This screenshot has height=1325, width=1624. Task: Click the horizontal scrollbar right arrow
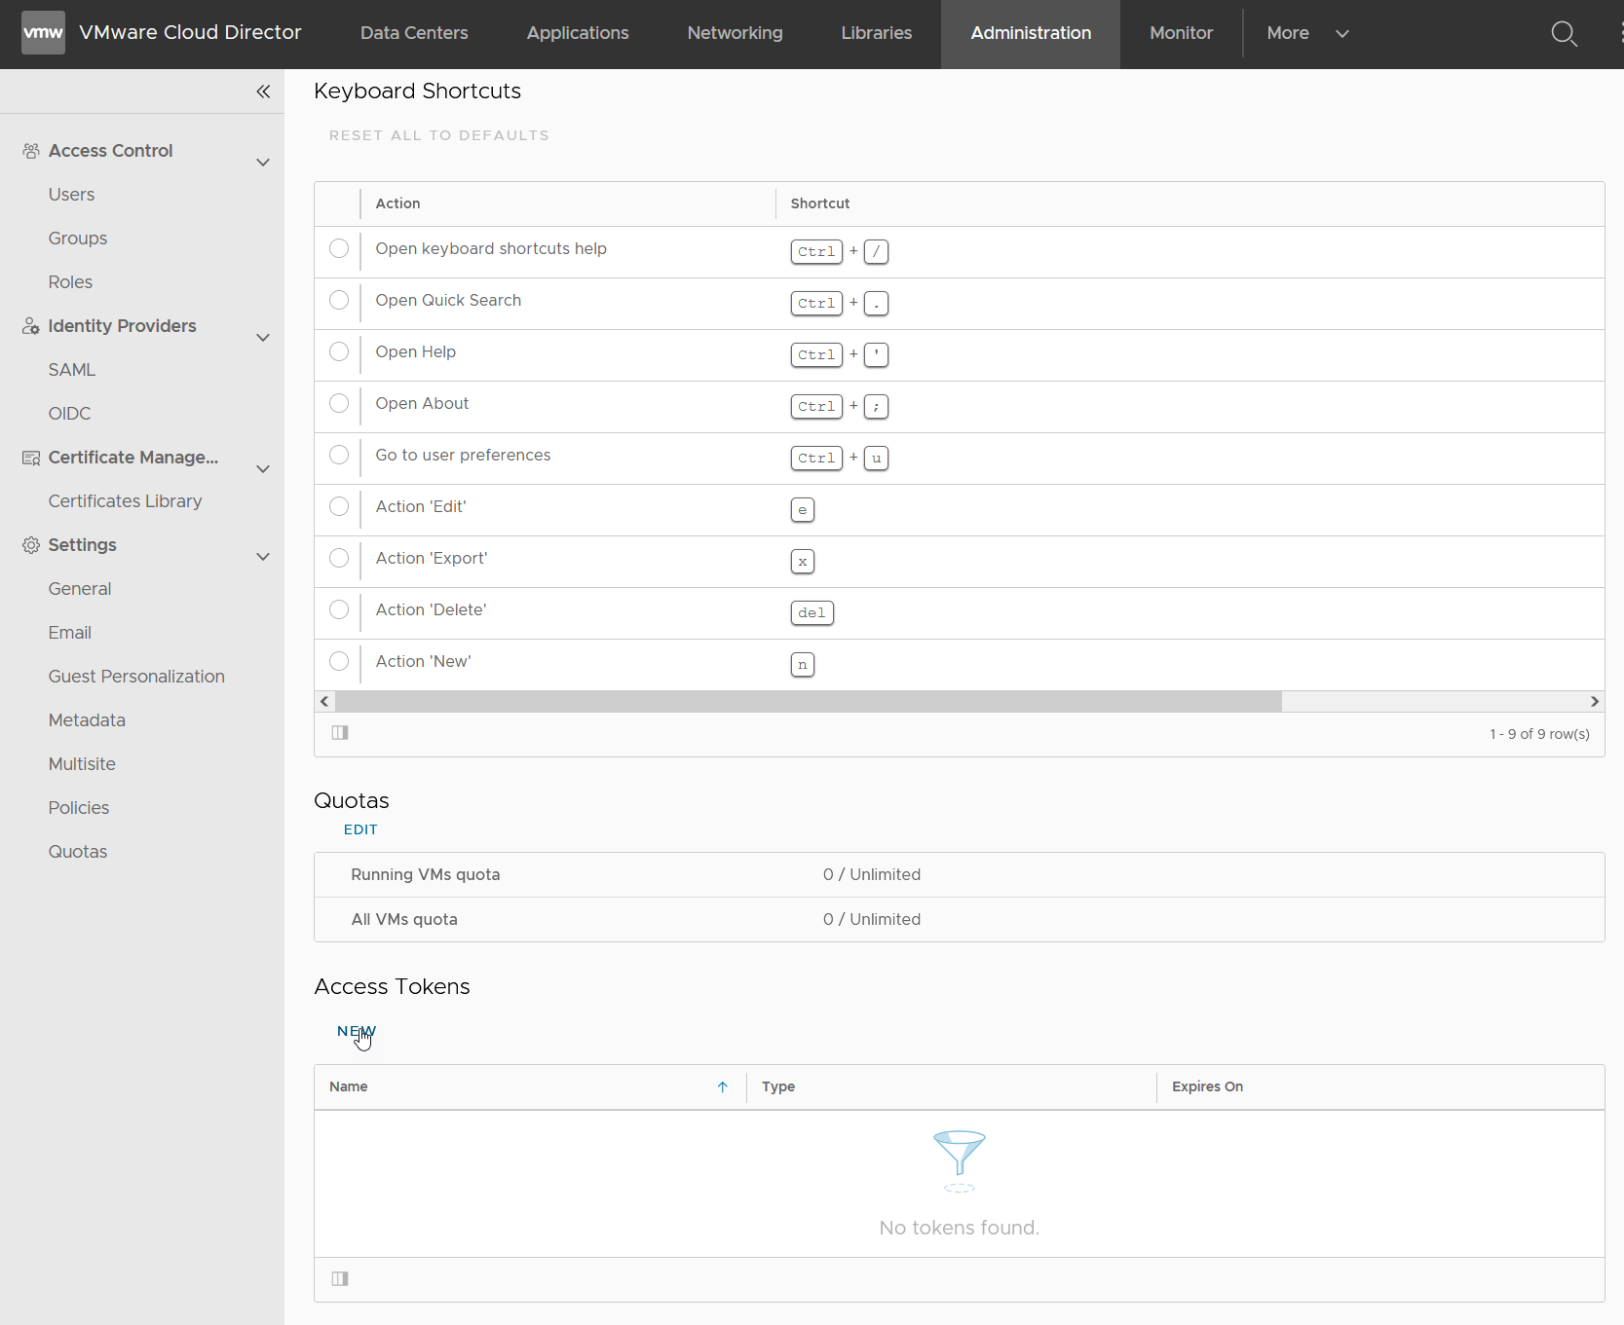pos(1594,702)
